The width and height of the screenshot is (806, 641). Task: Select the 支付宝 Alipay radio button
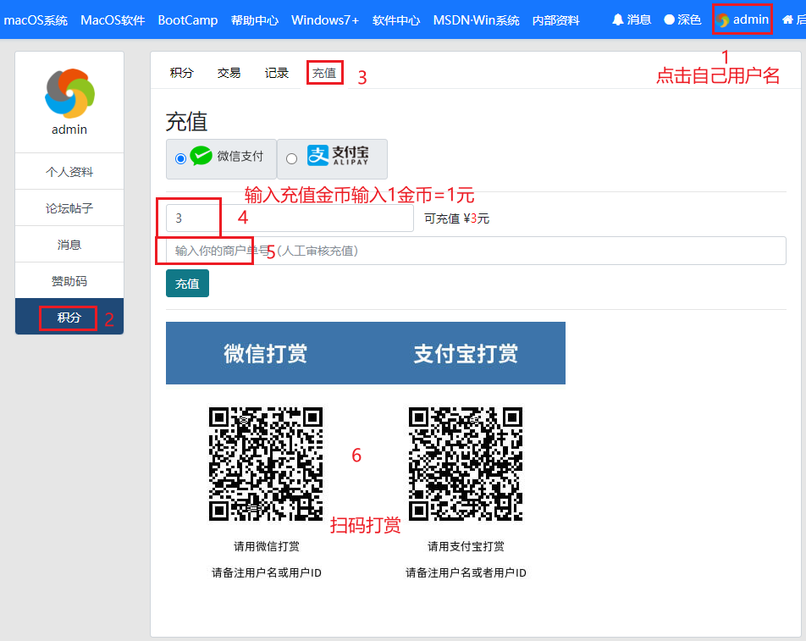[x=291, y=158]
